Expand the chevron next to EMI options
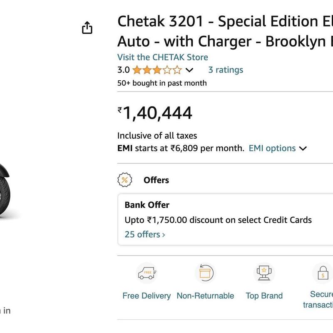 click(303, 149)
